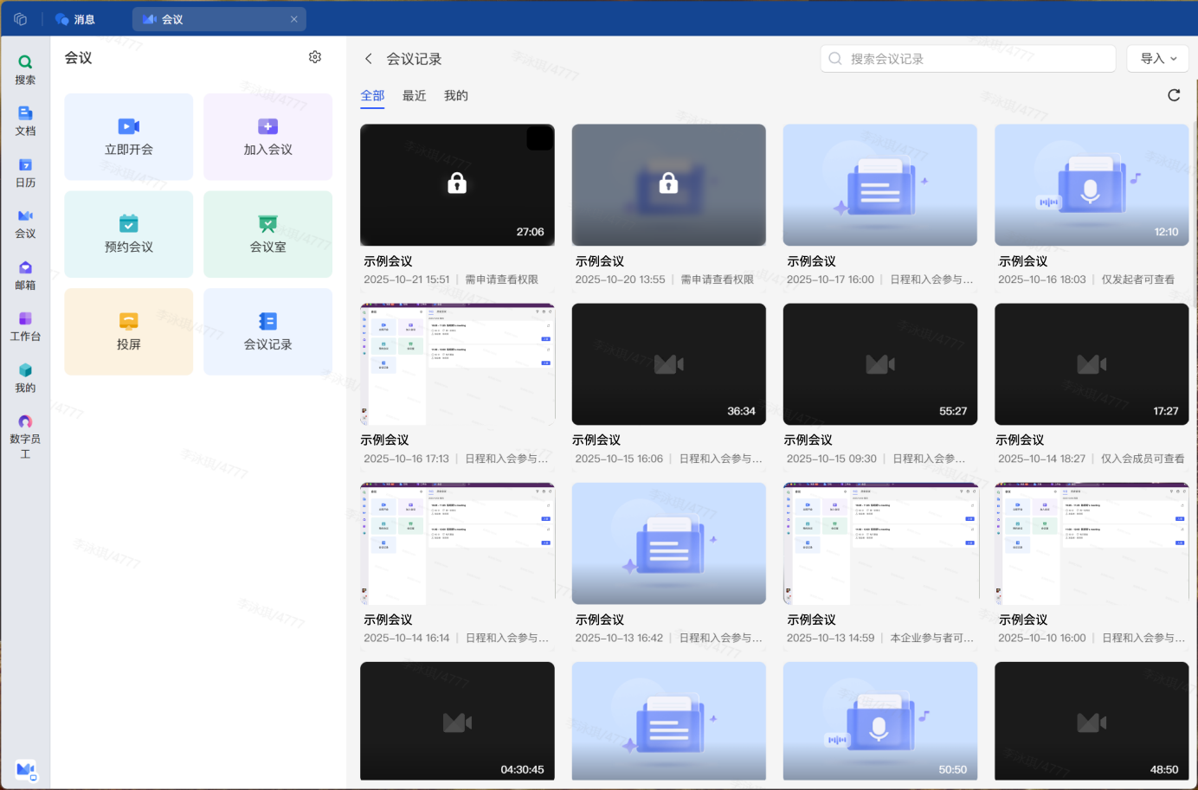Open 搜索 in the left sidebar
This screenshot has width=1198, height=790.
click(x=25, y=70)
